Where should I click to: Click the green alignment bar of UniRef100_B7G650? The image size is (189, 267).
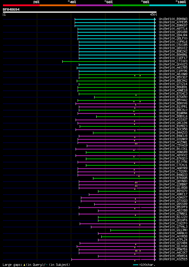[x=124, y=97]
